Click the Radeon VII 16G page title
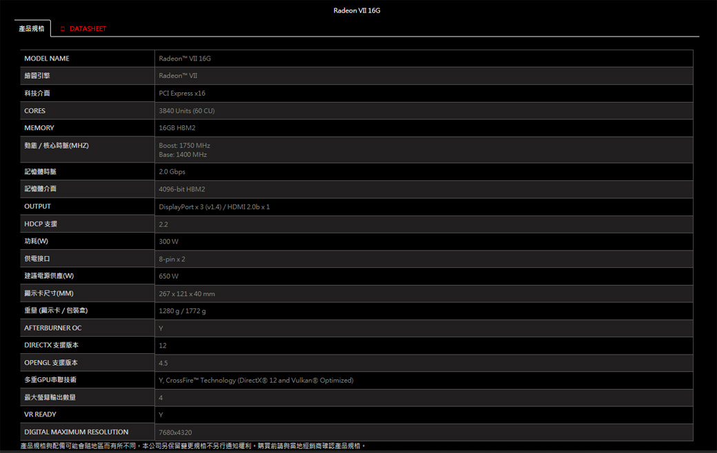 356,10
